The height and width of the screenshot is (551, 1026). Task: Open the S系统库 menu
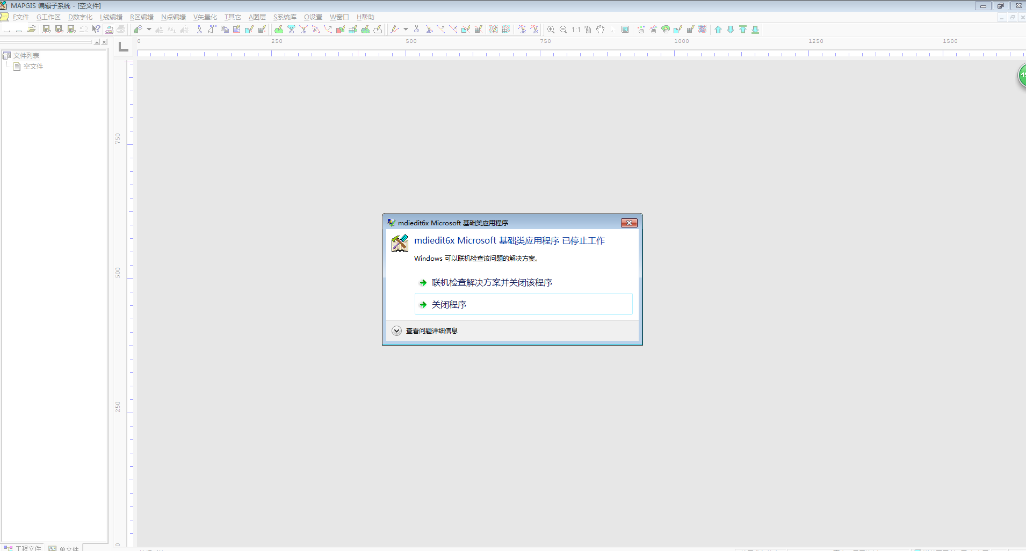(285, 17)
